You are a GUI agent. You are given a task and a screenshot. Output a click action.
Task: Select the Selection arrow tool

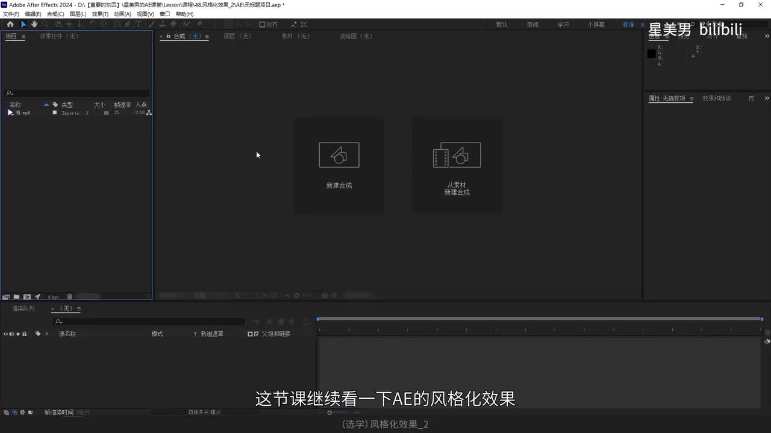tap(23, 24)
